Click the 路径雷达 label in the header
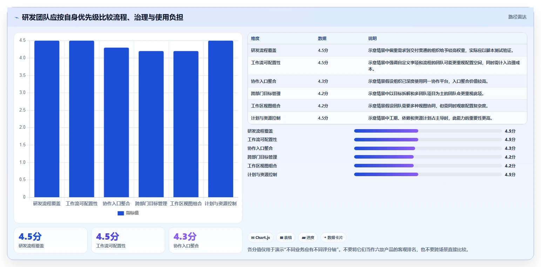Image resolution: width=541 pixels, height=267 pixels. [x=517, y=17]
